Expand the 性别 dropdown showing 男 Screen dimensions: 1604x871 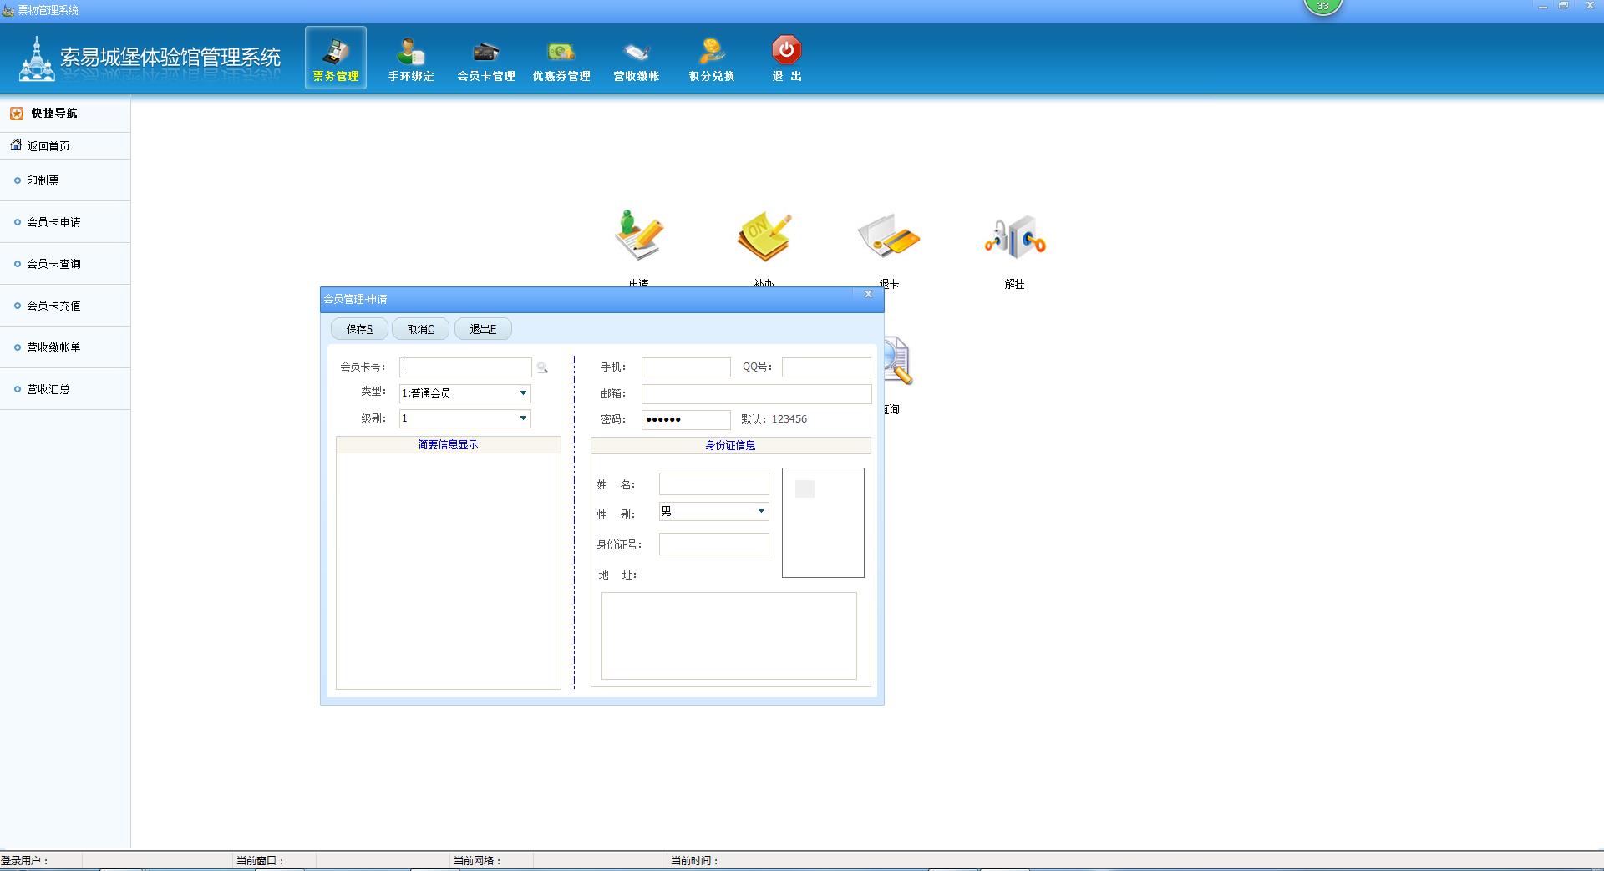click(760, 511)
